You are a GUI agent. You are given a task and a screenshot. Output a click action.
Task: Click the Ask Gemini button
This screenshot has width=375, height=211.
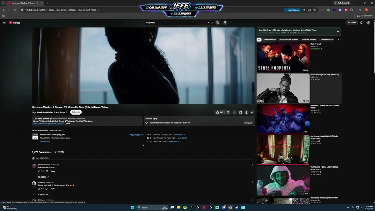342,3
